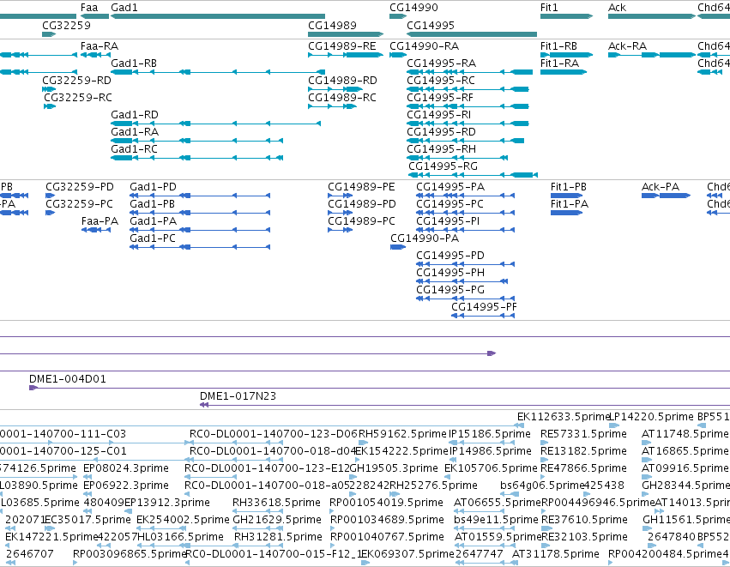The height and width of the screenshot is (567, 730).
Task: Select BAC clone DME1-017N23
Action: point(238,396)
